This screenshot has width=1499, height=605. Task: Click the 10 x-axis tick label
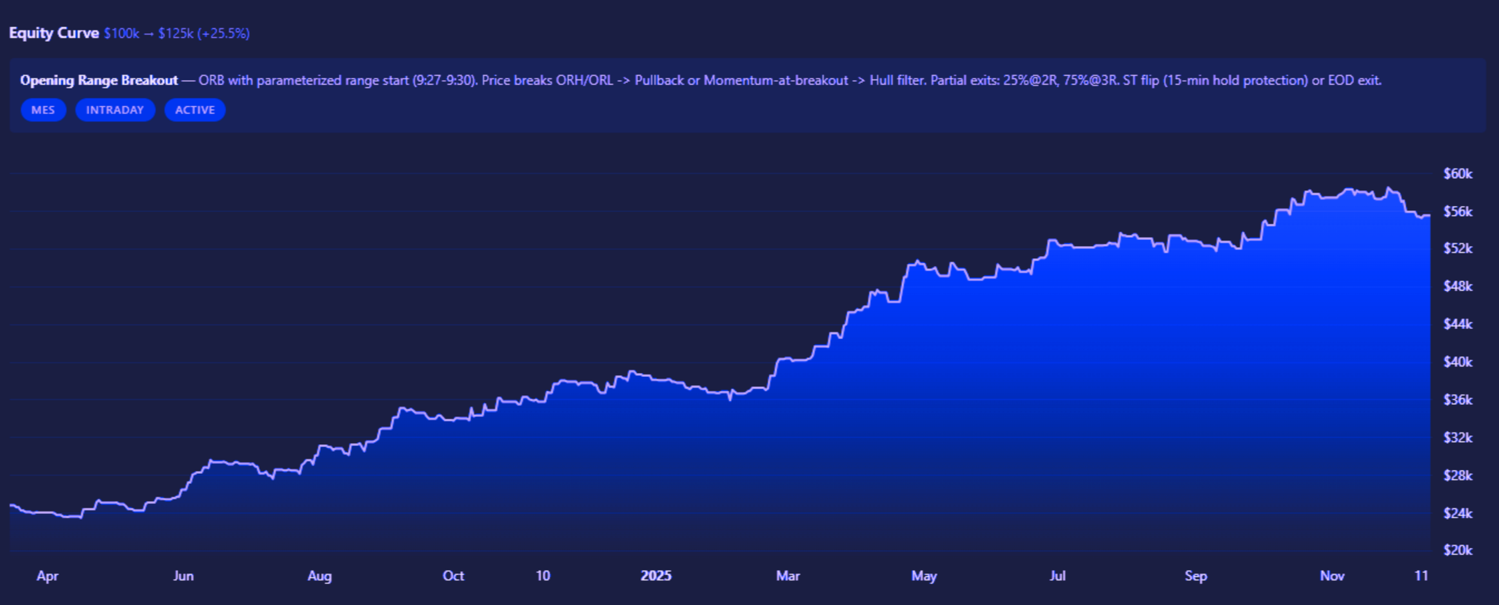coord(543,576)
